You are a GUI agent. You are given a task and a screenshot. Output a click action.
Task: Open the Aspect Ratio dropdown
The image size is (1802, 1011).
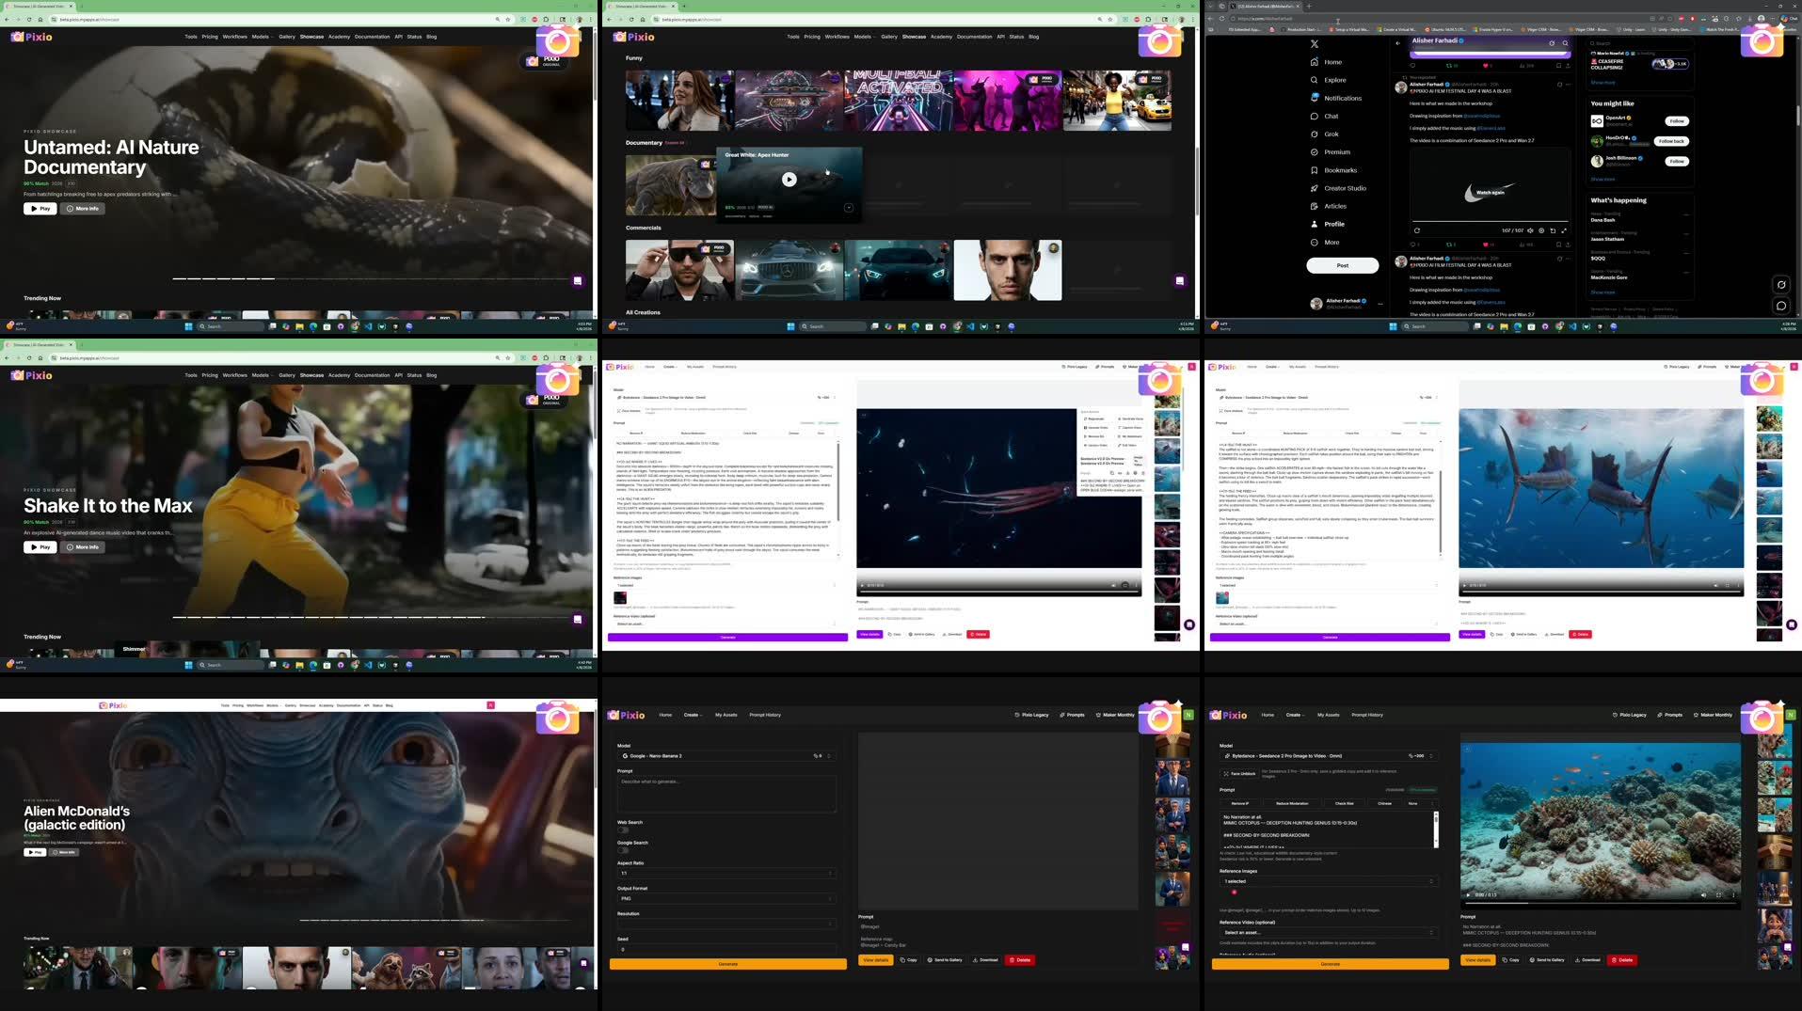pos(727,873)
